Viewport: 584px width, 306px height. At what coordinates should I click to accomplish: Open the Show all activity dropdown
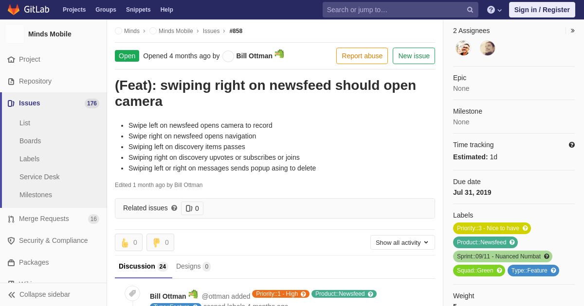pyautogui.click(x=402, y=242)
